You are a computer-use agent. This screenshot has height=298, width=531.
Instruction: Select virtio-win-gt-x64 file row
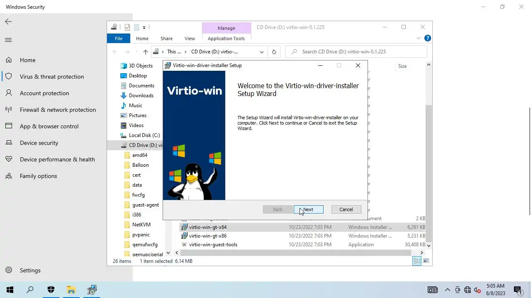[302, 227]
